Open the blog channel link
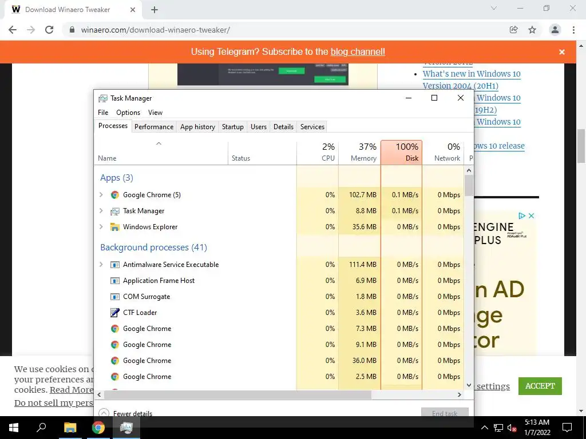Screen dimensions: 586x439 point(358,52)
